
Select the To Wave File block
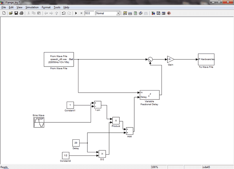pos(206,59)
